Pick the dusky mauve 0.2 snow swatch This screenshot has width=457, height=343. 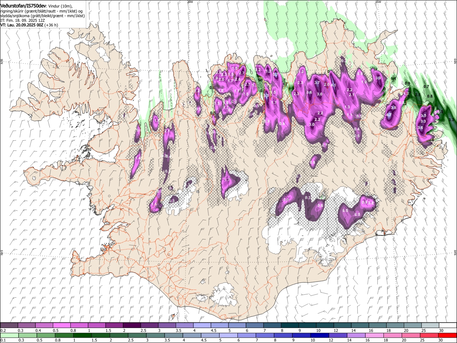9,325
